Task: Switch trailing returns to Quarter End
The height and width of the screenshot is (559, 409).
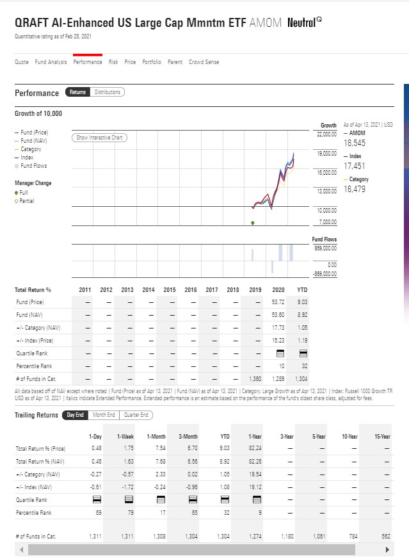Action: pos(136,415)
